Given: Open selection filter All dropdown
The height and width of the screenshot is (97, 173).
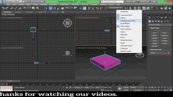Looking at the screenshot, I should [x=27, y=8].
